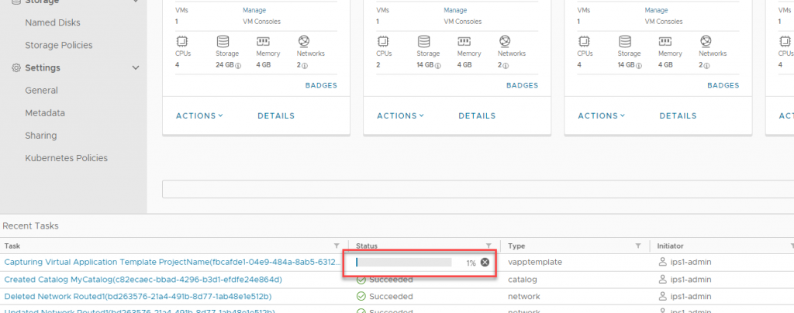Cancel the Capturing Virtual Application Template task
The image size is (794, 313).
coord(485,262)
